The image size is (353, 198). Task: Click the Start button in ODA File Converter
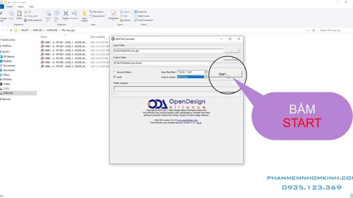click(226, 74)
